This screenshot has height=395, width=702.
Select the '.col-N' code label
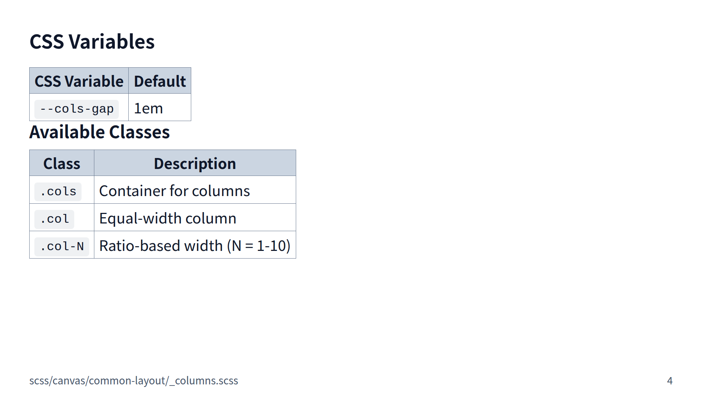click(61, 246)
